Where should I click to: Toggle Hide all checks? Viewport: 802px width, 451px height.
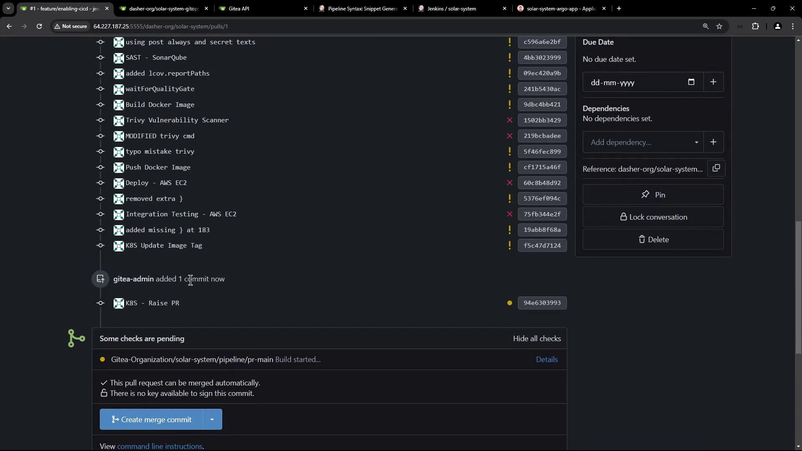(x=537, y=339)
